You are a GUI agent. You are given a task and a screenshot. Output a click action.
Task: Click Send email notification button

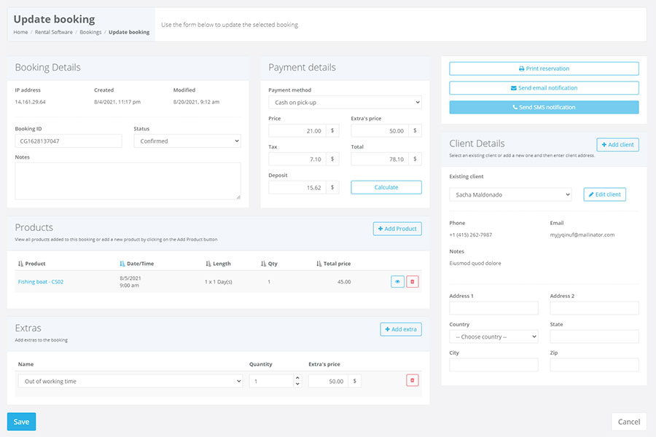click(544, 88)
